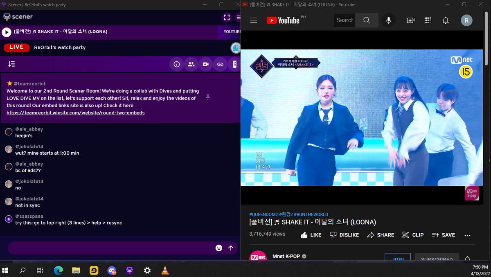The height and width of the screenshot is (277, 491).
Task: Click the host avatar next to watch party title
Action: pos(235,47)
